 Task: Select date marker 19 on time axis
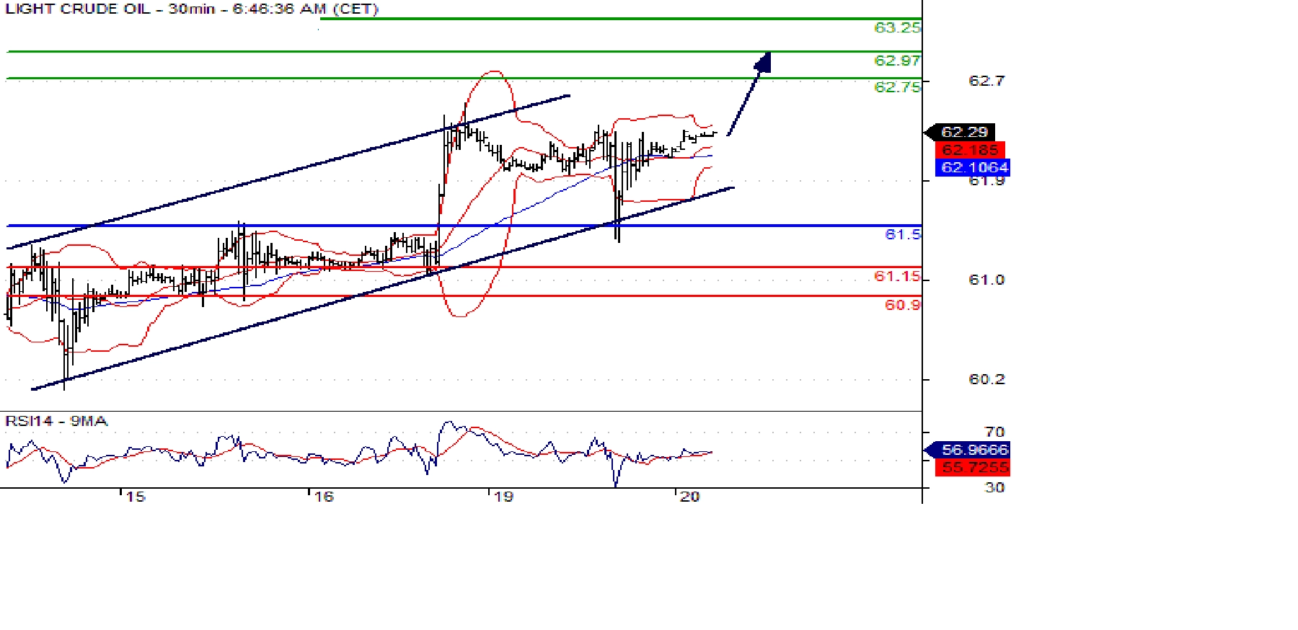coord(503,497)
